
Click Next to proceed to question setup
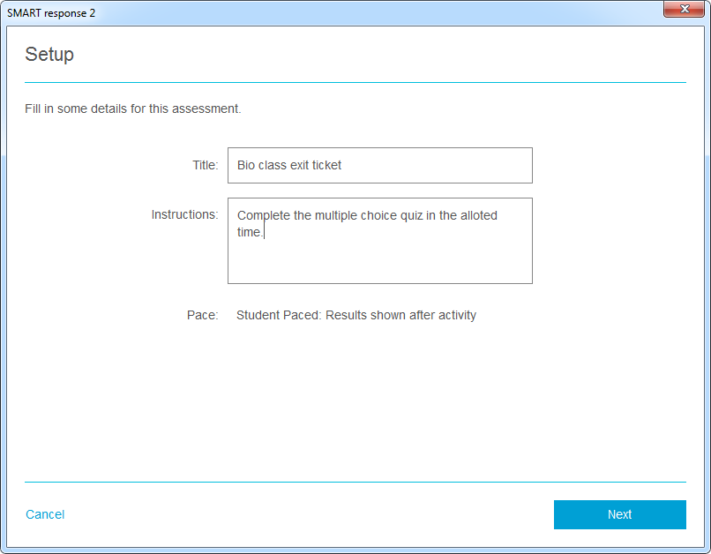619,514
